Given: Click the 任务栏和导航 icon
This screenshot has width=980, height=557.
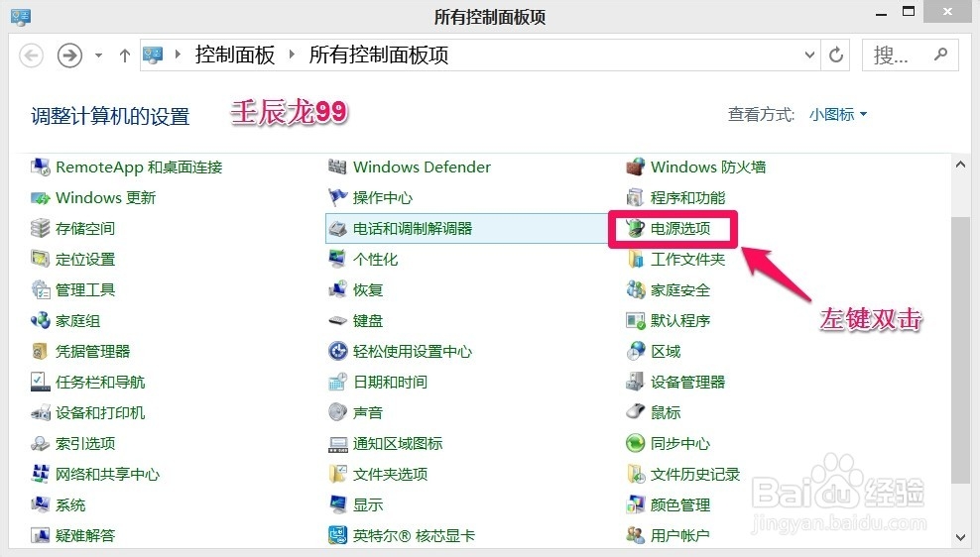Looking at the screenshot, I should [x=41, y=382].
